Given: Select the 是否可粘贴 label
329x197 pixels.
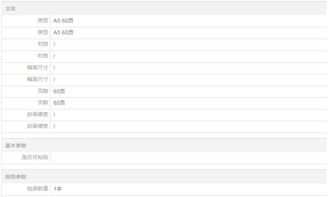Looking at the screenshot, I should 35,158.
